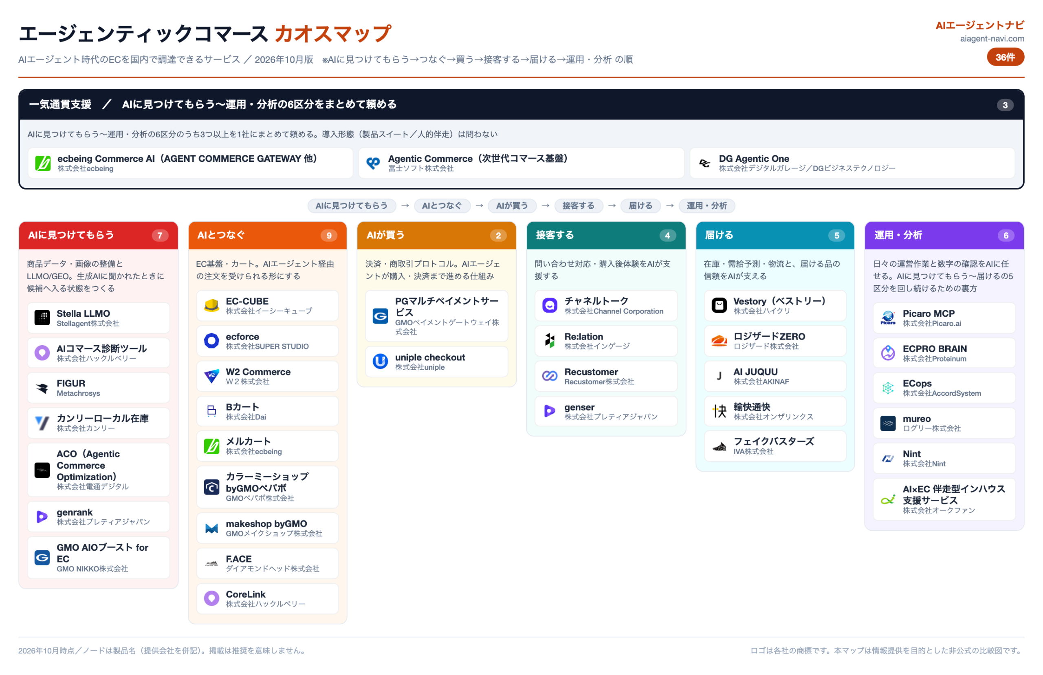Click the チャネルトーク logo icon

550,306
